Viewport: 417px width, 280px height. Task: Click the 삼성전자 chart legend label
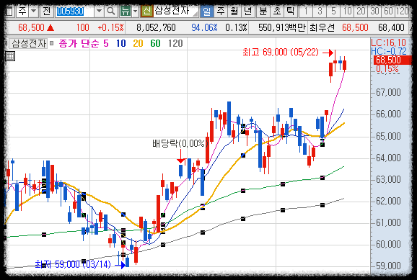[x=29, y=43]
